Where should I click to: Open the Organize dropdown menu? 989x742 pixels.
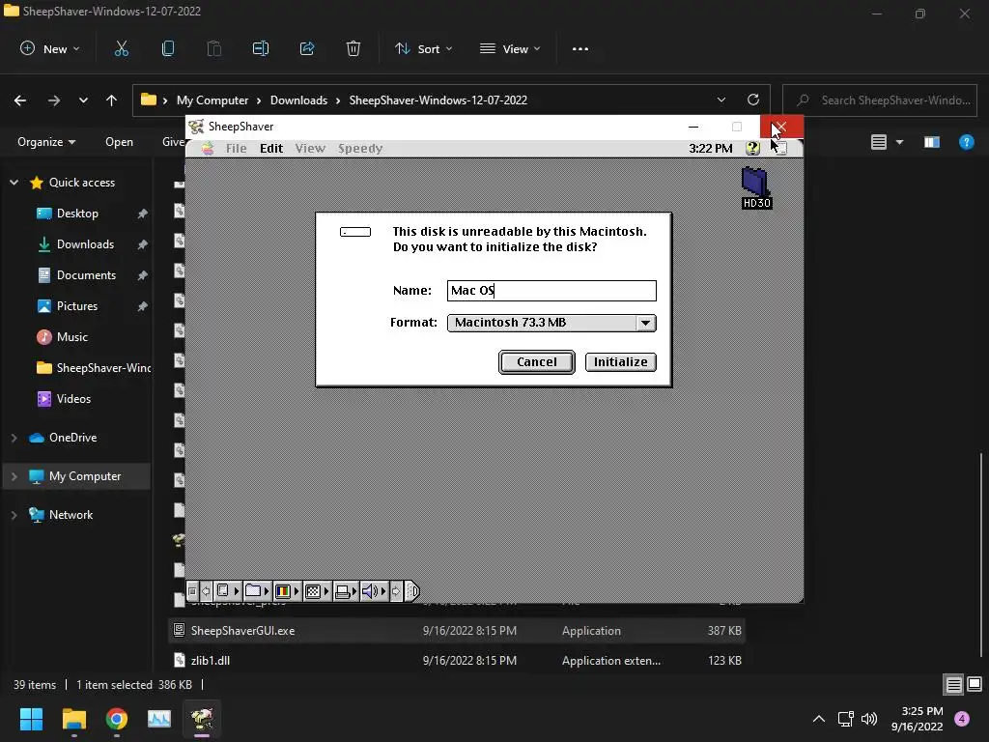tap(46, 142)
